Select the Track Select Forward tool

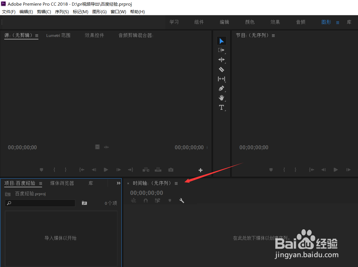pos(221,50)
